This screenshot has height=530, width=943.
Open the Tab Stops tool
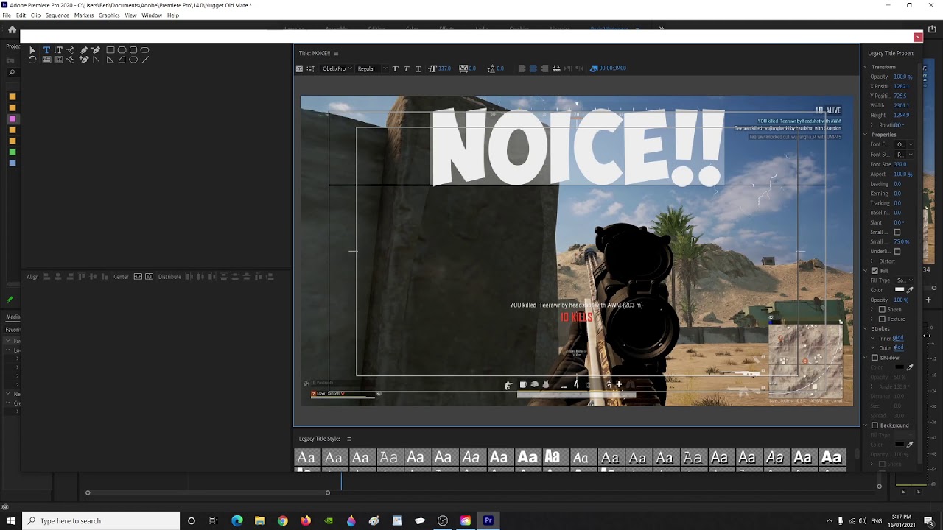[556, 68]
